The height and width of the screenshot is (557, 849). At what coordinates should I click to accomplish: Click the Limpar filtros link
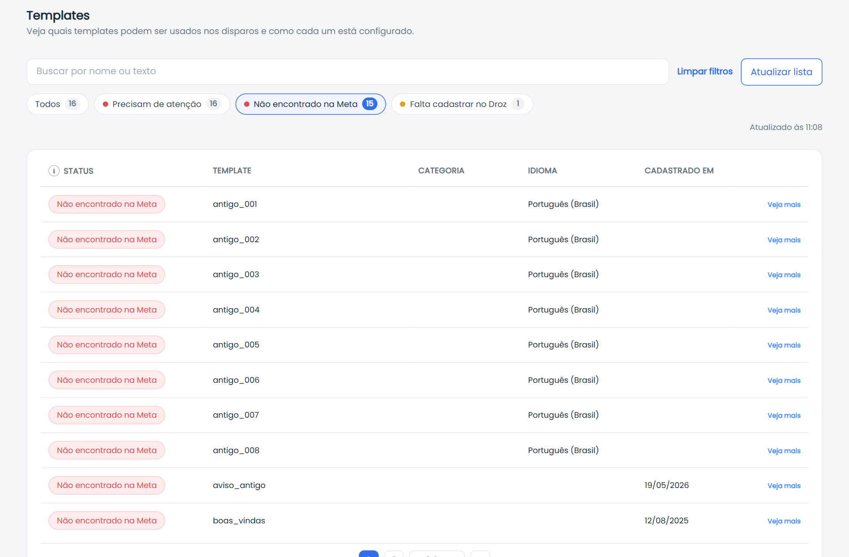pyautogui.click(x=705, y=72)
